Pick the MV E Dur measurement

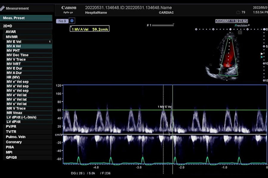click(x=29, y=68)
